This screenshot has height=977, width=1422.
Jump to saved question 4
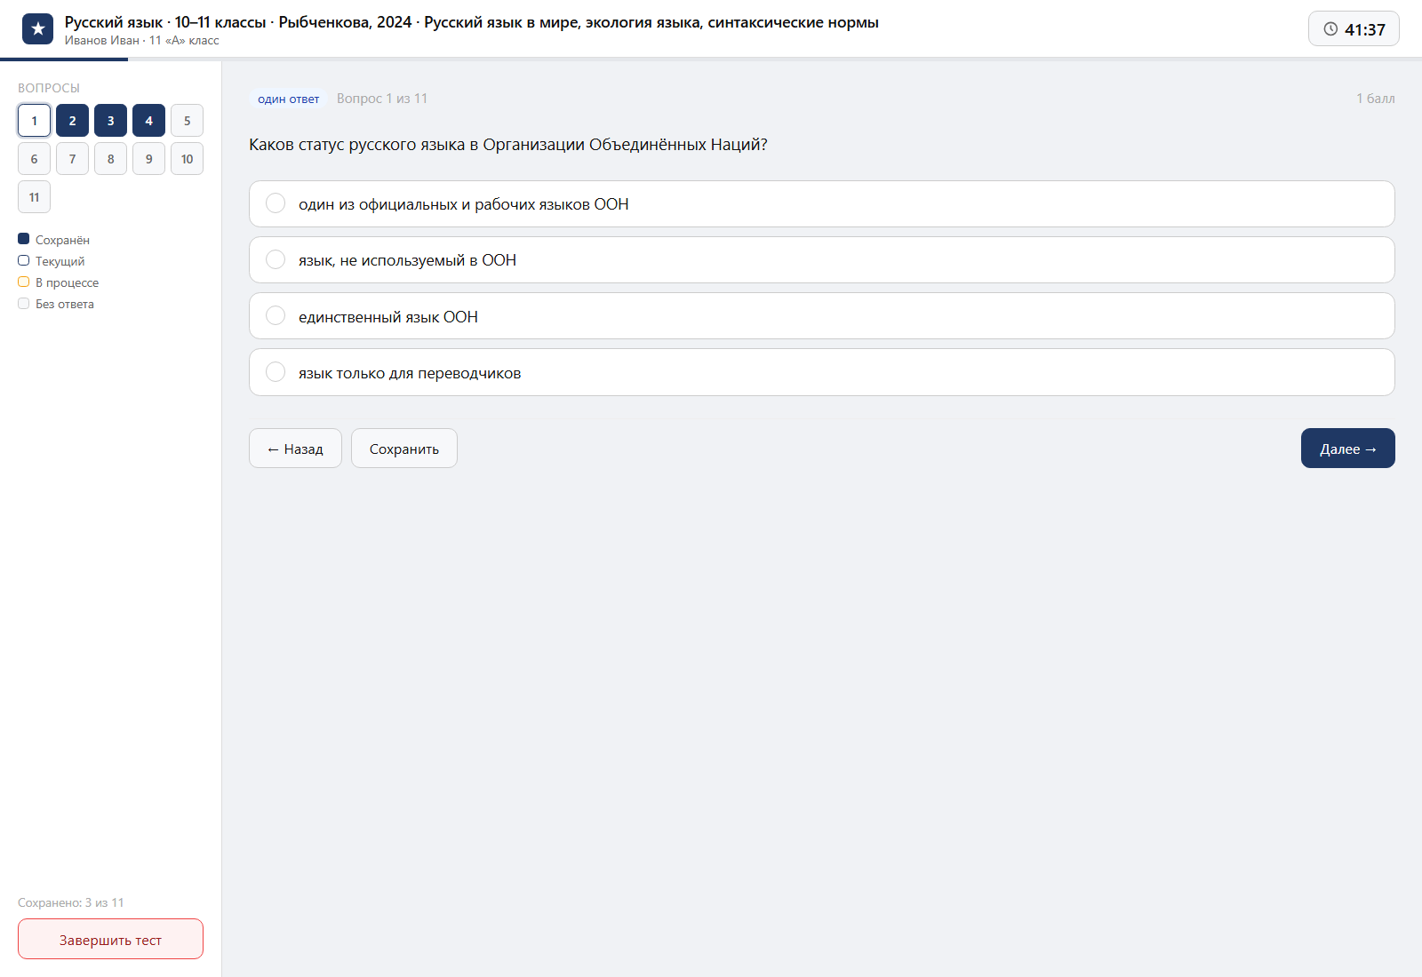pos(148,121)
